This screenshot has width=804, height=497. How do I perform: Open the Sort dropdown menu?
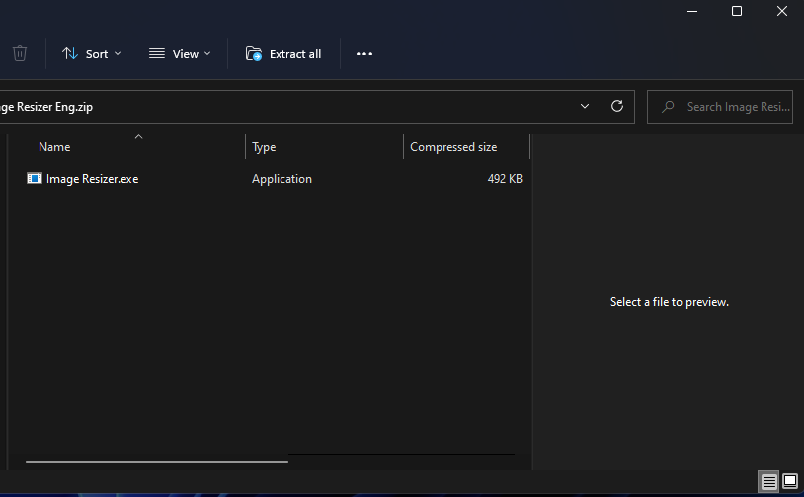pyautogui.click(x=91, y=54)
